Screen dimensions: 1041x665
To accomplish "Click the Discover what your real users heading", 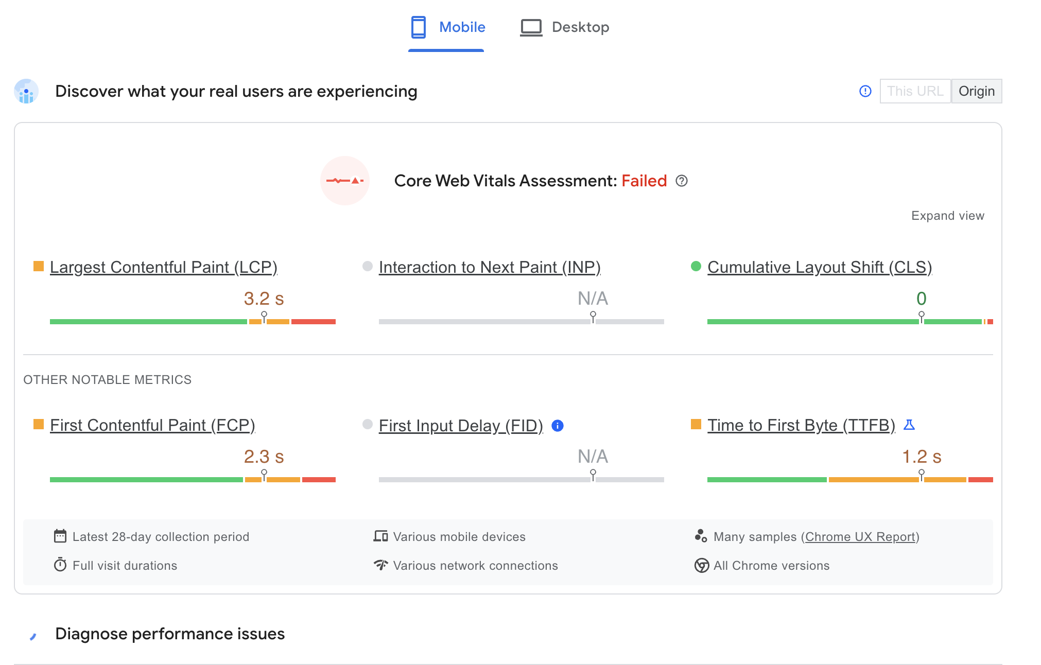I will (x=236, y=91).
